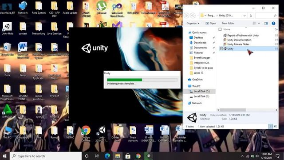Refresh the File Explorer folder view

pyautogui.click(x=251, y=16)
